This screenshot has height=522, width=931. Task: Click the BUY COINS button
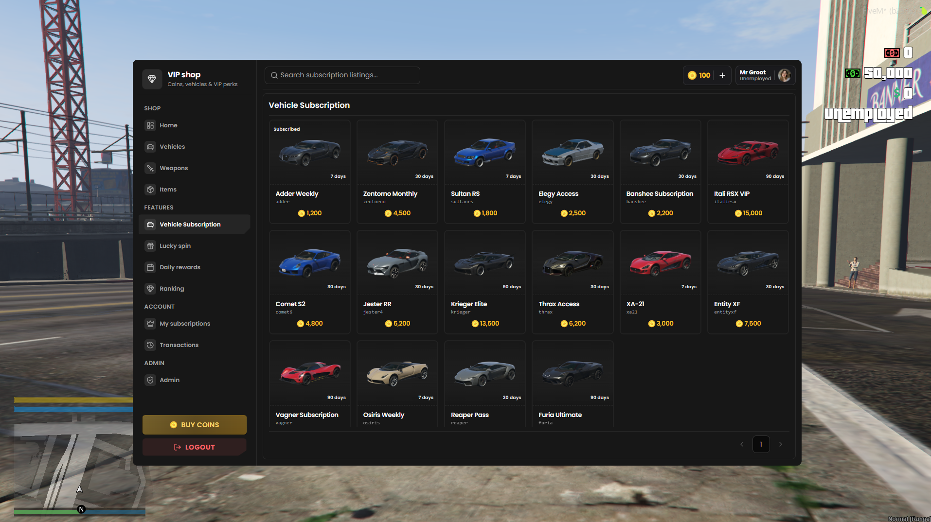pos(195,425)
